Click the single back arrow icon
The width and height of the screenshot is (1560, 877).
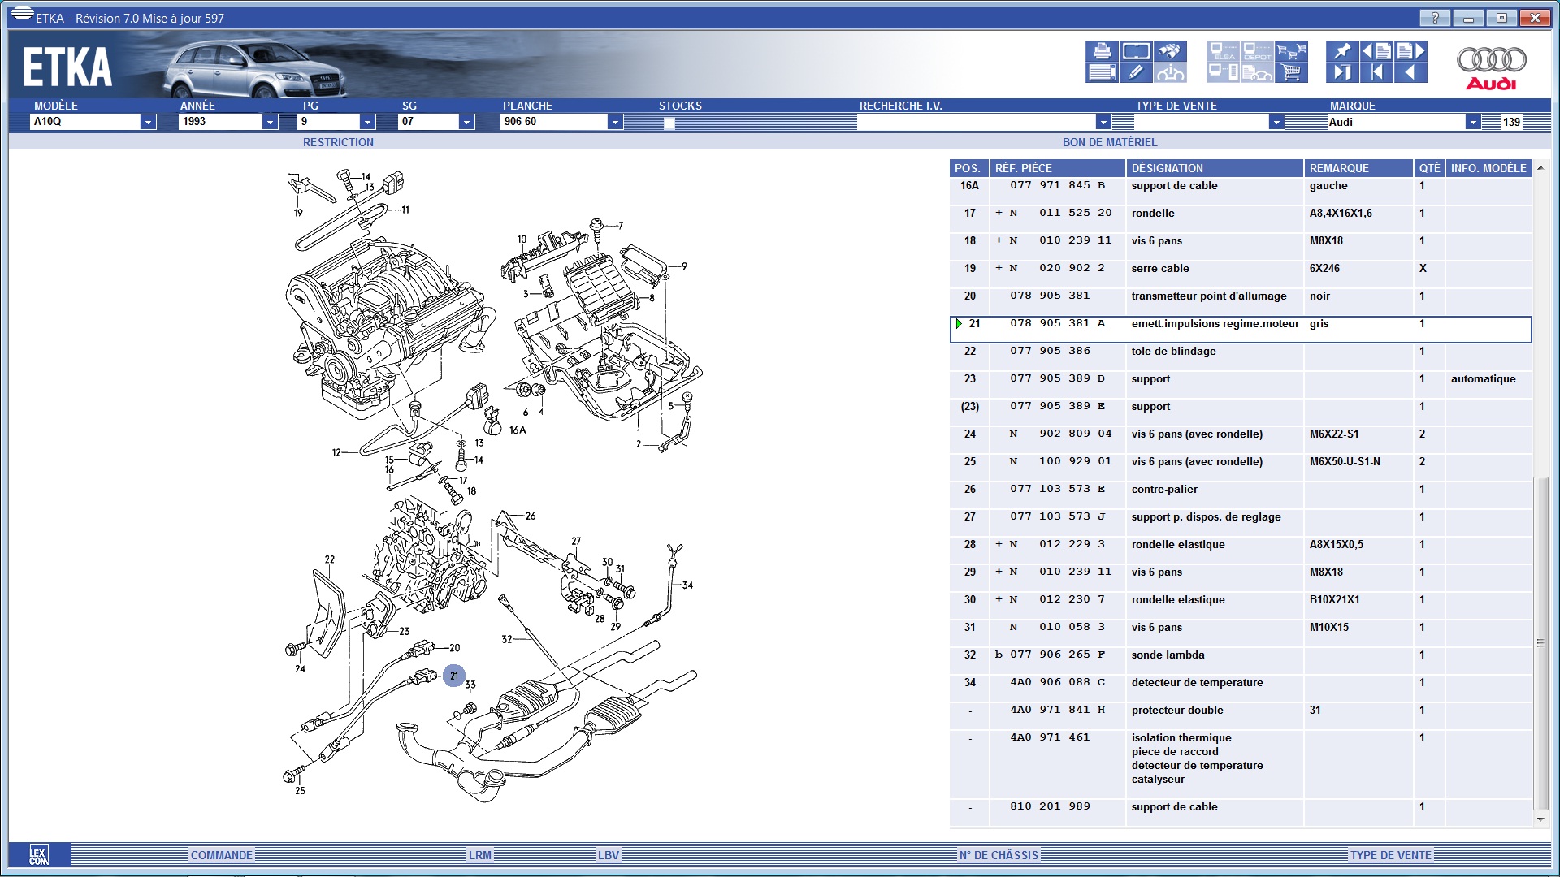click(1410, 72)
